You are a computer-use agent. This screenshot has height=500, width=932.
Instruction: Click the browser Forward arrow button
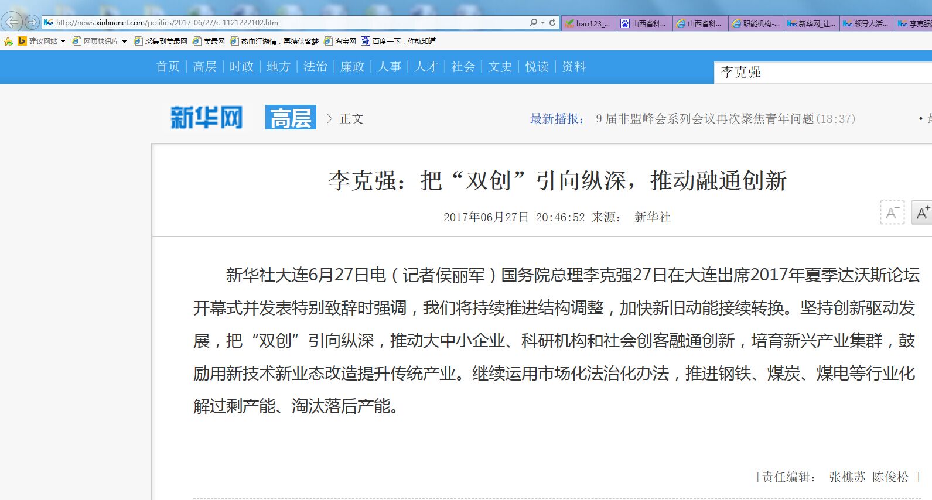pyautogui.click(x=32, y=22)
